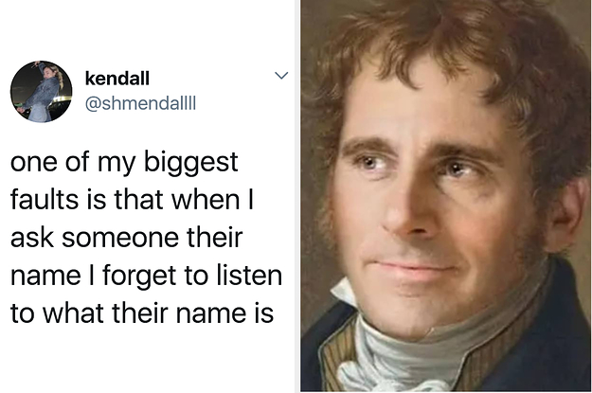The width and height of the screenshot is (592, 393).
Task: Click the tweet line 'to what their name is'
Action: pyautogui.click(x=142, y=313)
